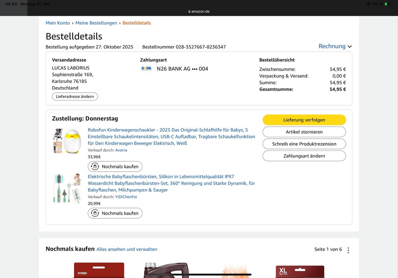Screen dimensions: 398x278
Task: Tap the battery icon in status bar
Action: pyautogui.click(x=387, y=4)
